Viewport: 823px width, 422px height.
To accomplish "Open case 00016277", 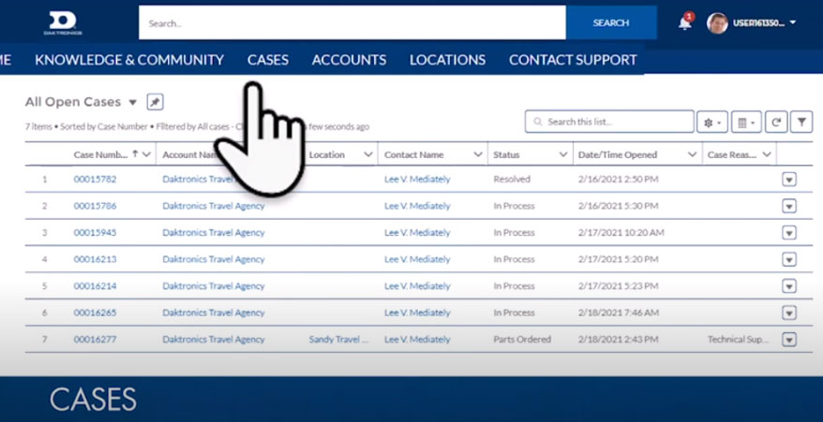I will (95, 340).
